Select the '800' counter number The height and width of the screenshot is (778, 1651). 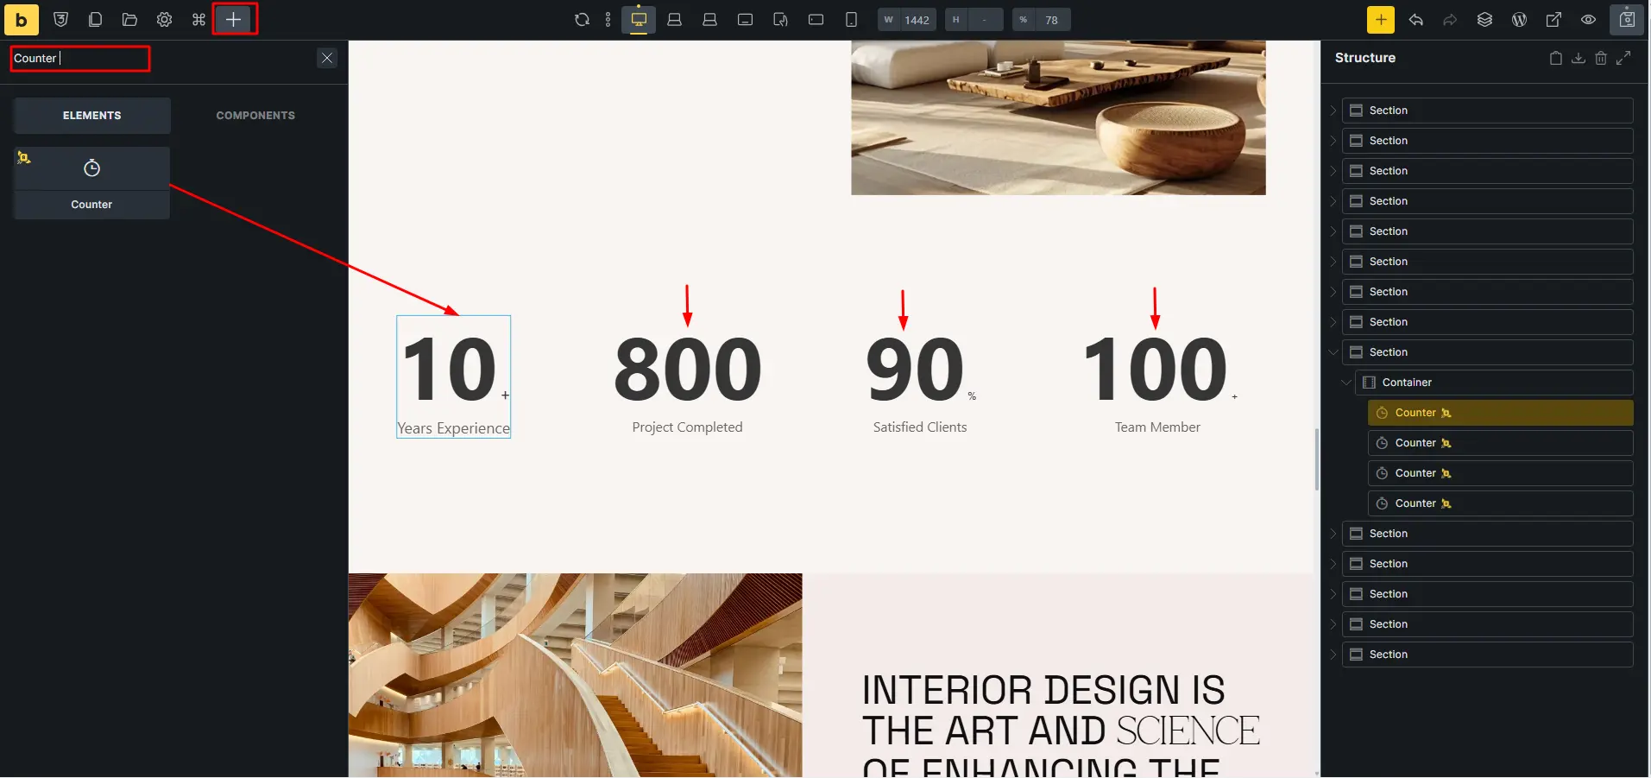688,370
